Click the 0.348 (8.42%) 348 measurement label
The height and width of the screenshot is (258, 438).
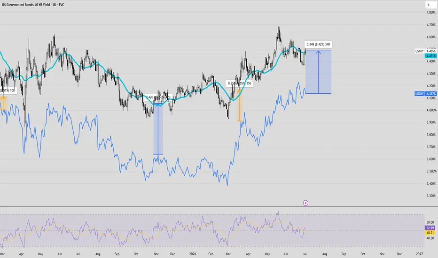tap(318, 45)
